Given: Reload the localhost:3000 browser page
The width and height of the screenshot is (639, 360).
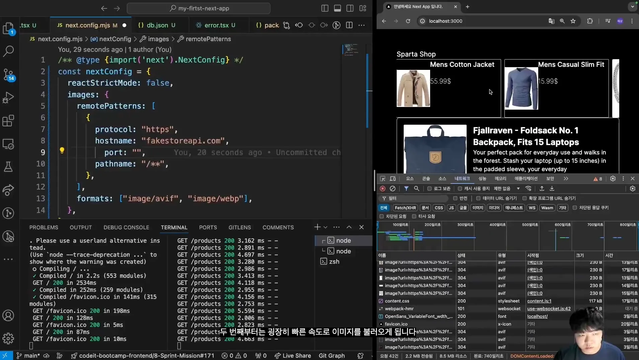Looking at the screenshot, I should pos(408,21).
